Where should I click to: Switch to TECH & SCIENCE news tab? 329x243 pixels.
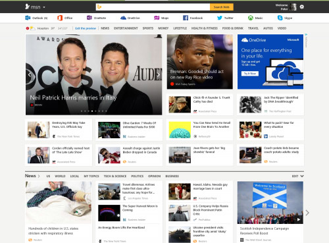[x=115, y=176]
